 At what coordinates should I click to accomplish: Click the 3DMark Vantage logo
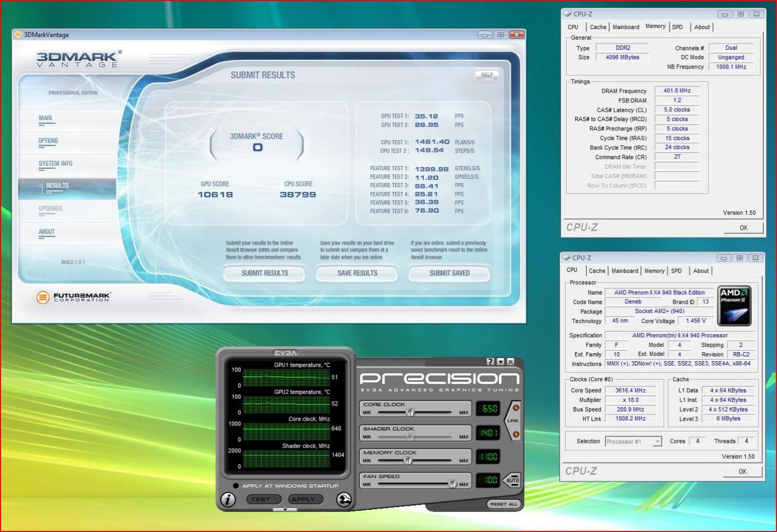[79, 59]
